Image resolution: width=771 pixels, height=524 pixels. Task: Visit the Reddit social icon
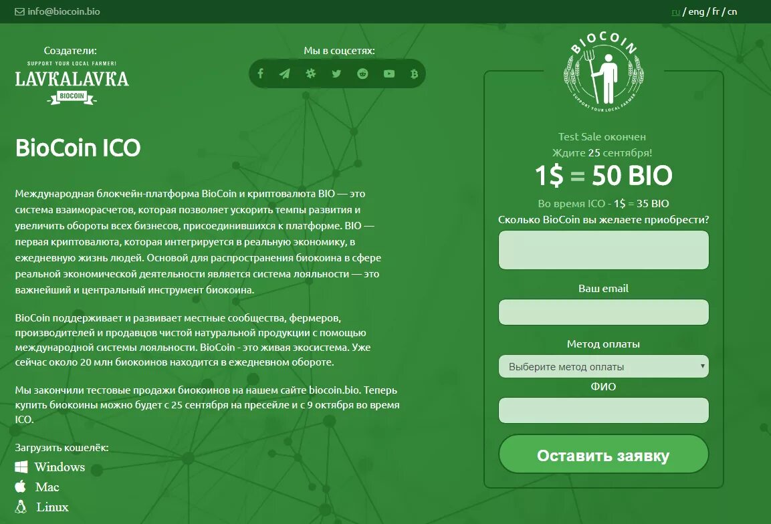coord(362,74)
